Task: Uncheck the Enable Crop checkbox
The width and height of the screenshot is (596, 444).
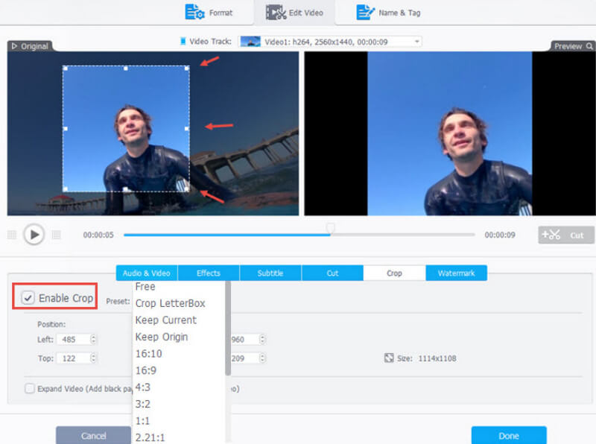Action: 28,298
